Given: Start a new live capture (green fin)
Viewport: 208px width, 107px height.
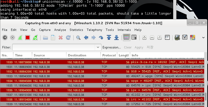Looking at the screenshot, I should point(20,38).
